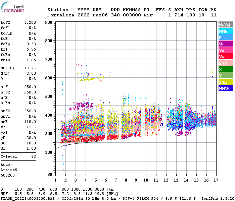
Task: Click the foF2 value 5.200
Action: pyautogui.click(x=30, y=22)
